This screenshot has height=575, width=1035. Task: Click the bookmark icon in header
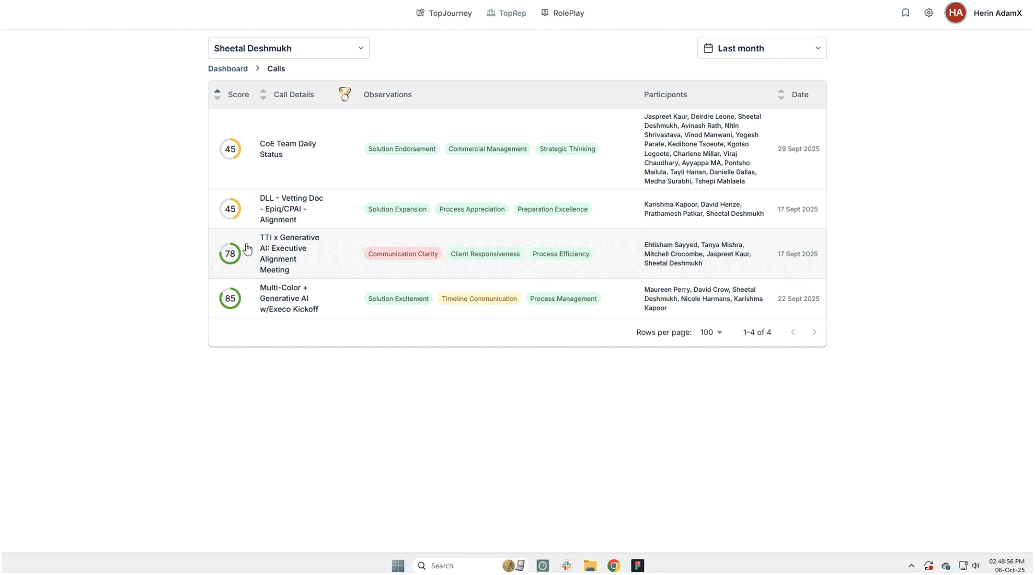pos(905,13)
